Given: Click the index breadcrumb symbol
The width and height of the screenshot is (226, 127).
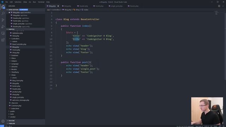Looking at the screenshot, I should point(85,10).
